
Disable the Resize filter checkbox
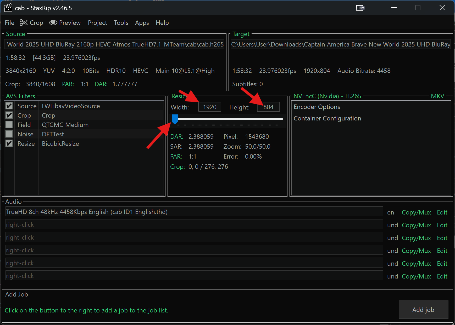tap(9, 143)
